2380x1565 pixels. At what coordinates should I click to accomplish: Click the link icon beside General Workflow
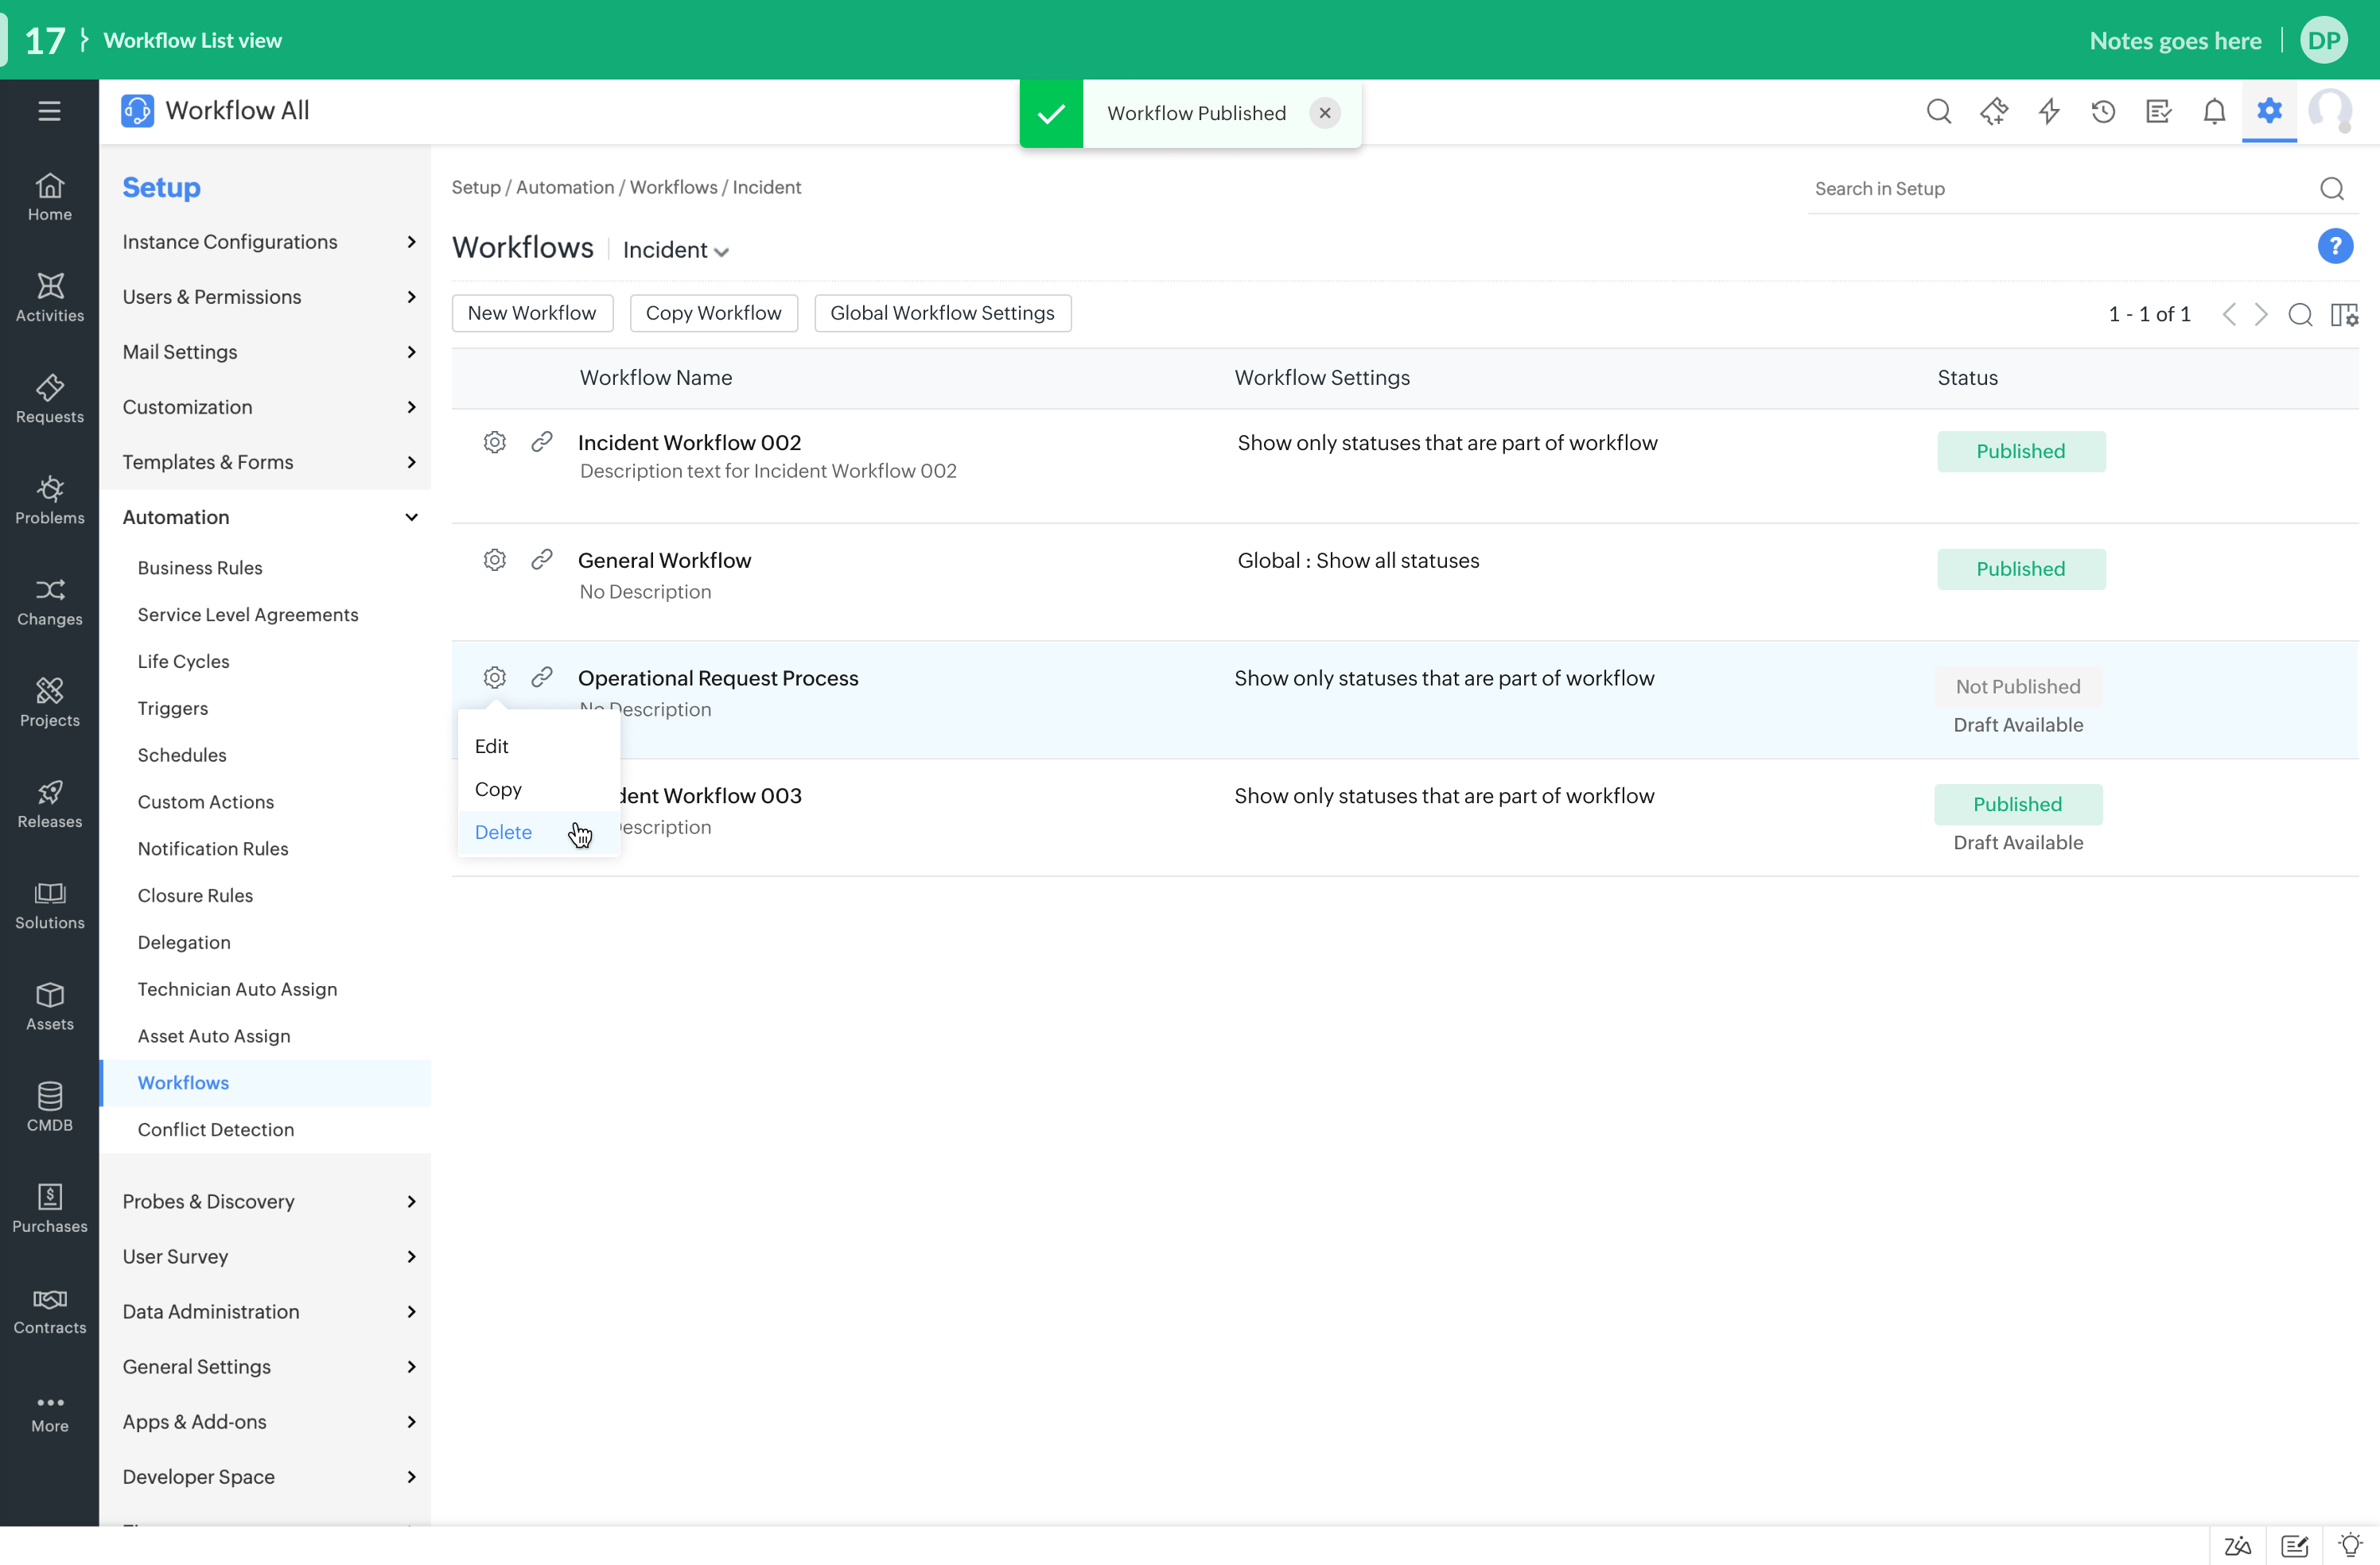point(542,560)
